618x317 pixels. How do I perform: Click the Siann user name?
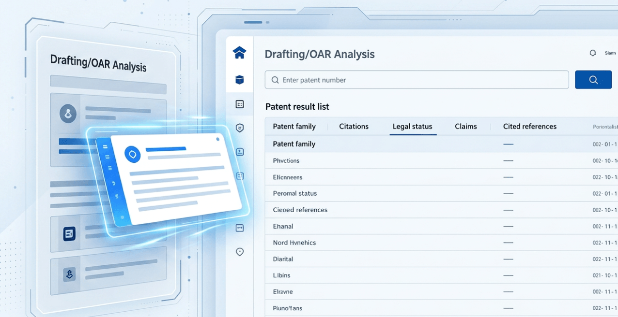pyautogui.click(x=610, y=53)
